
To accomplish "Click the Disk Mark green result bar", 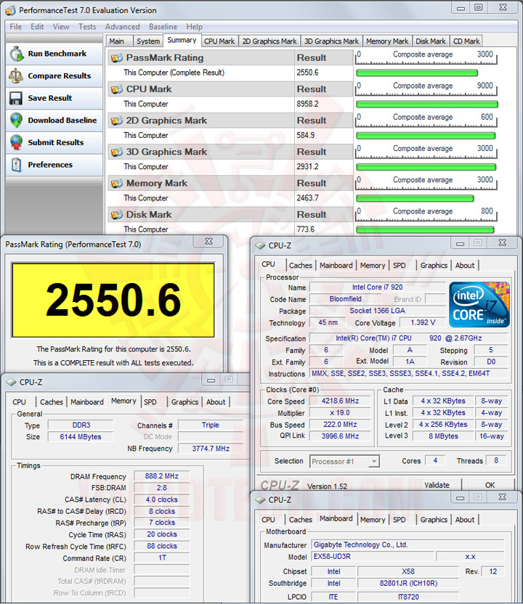I will (425, 230).
